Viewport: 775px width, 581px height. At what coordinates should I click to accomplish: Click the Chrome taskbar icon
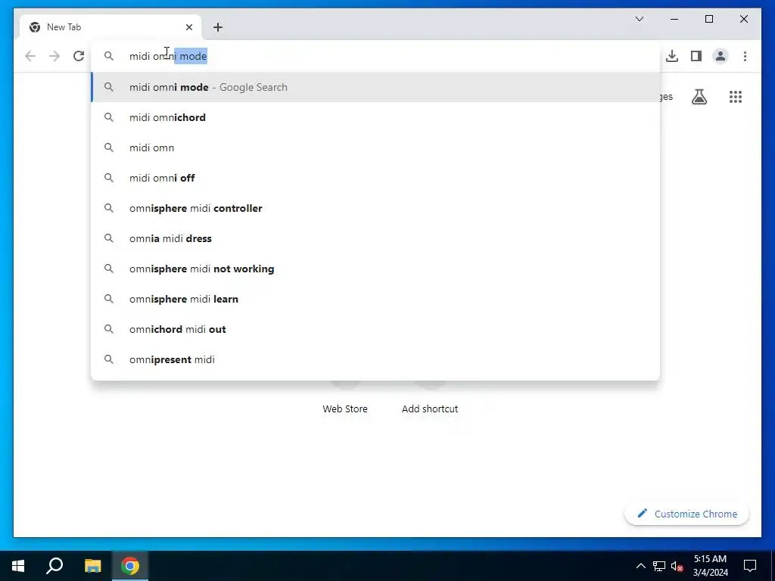pyautogui.click(x=130, y=566)
